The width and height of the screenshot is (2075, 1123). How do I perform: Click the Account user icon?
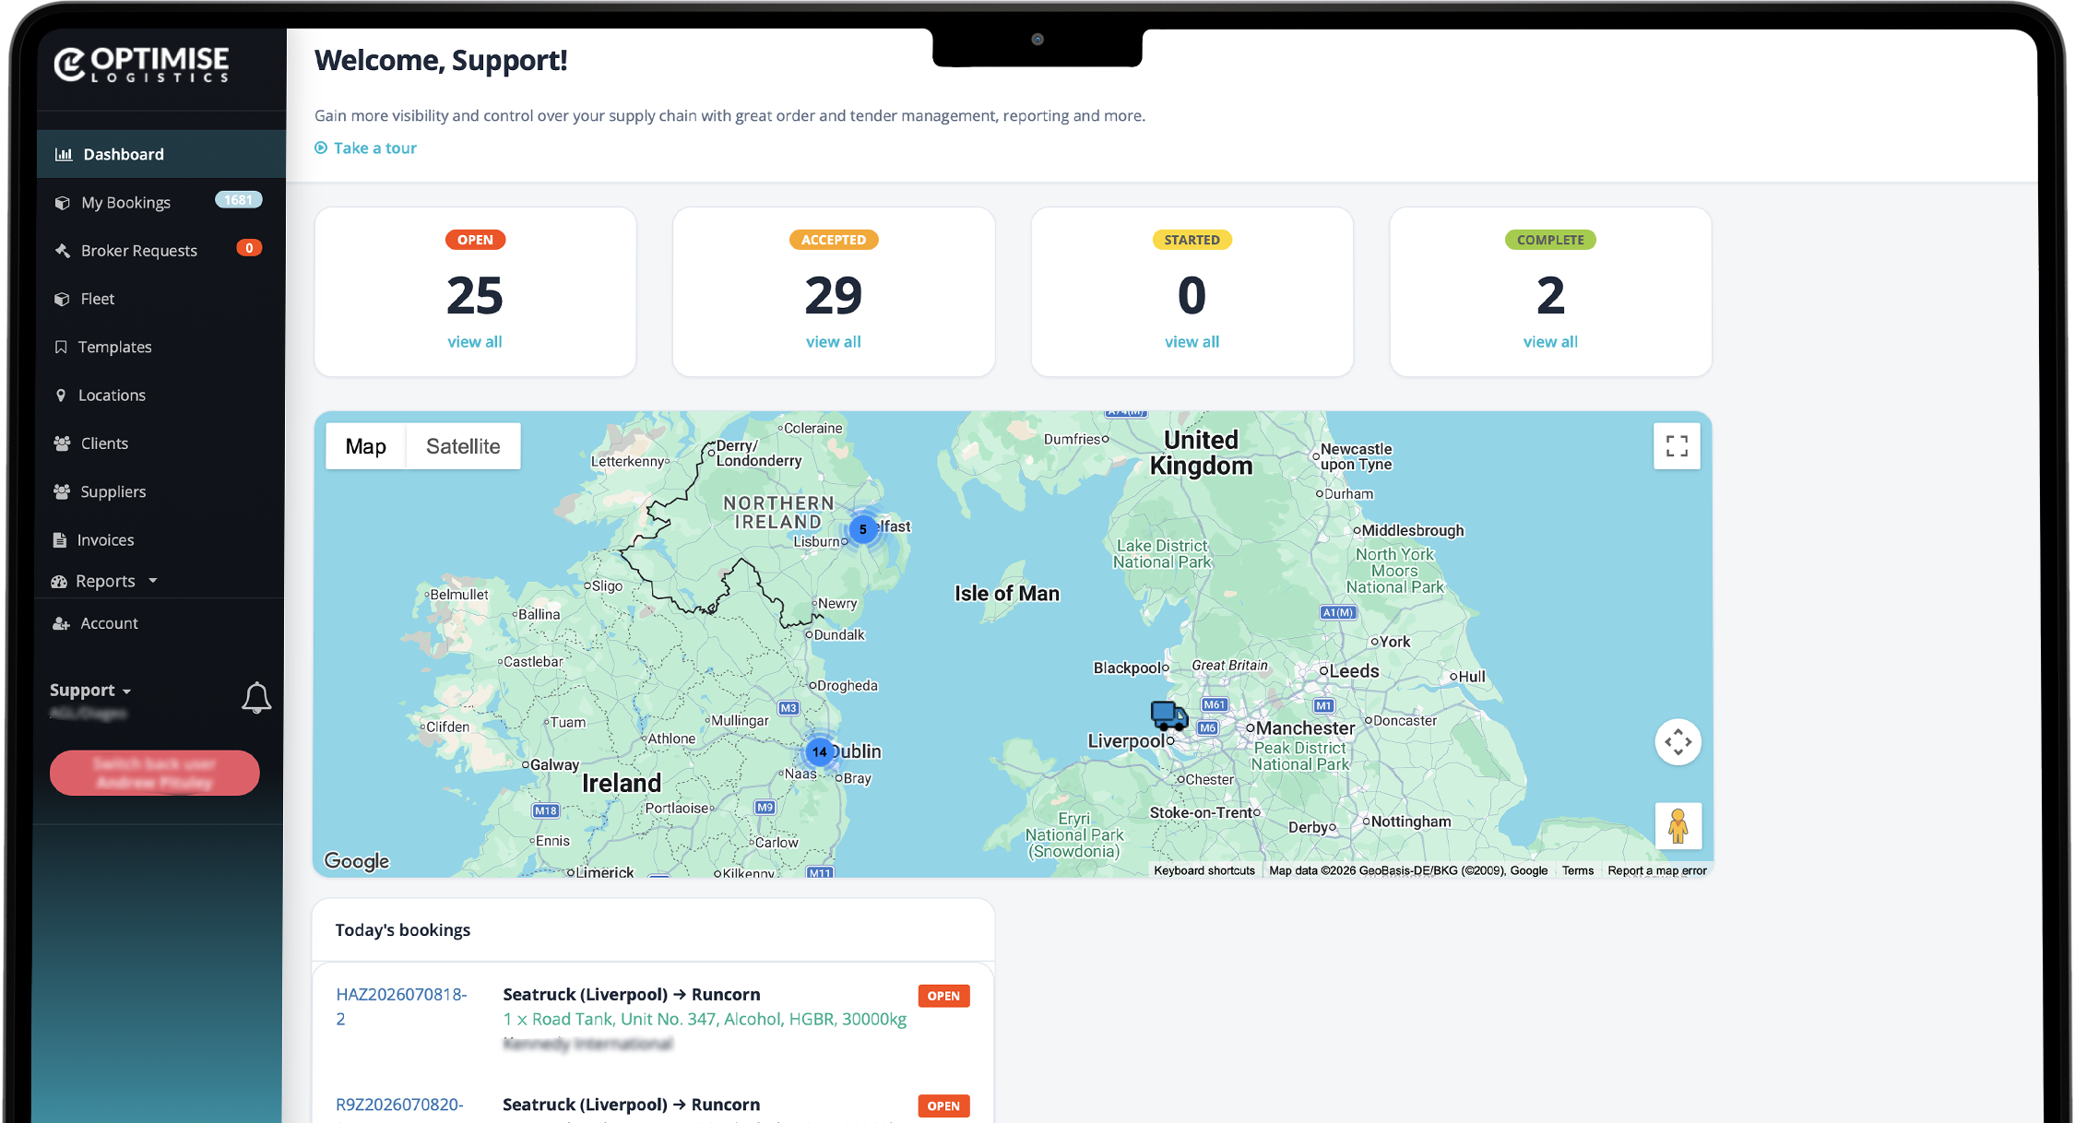[62, 623]
